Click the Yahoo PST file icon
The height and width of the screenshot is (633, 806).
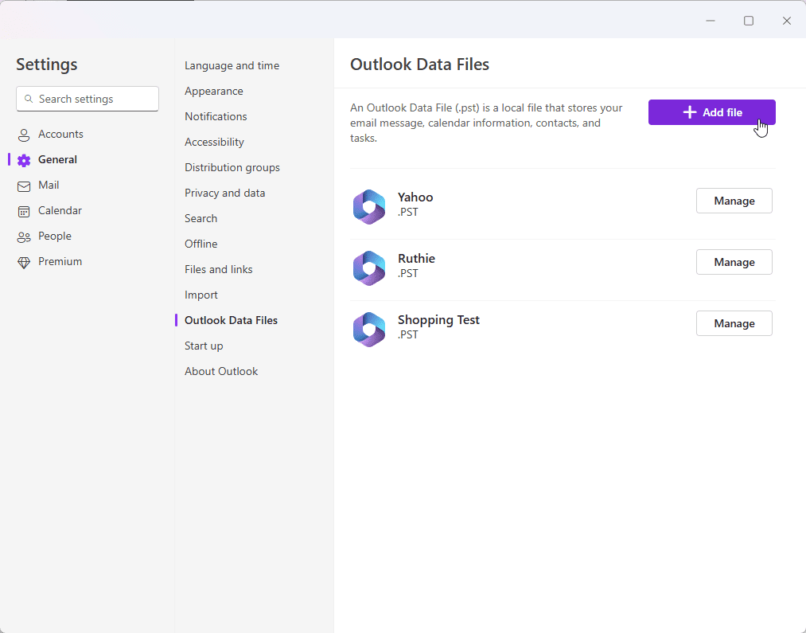[x=369, y=207]
